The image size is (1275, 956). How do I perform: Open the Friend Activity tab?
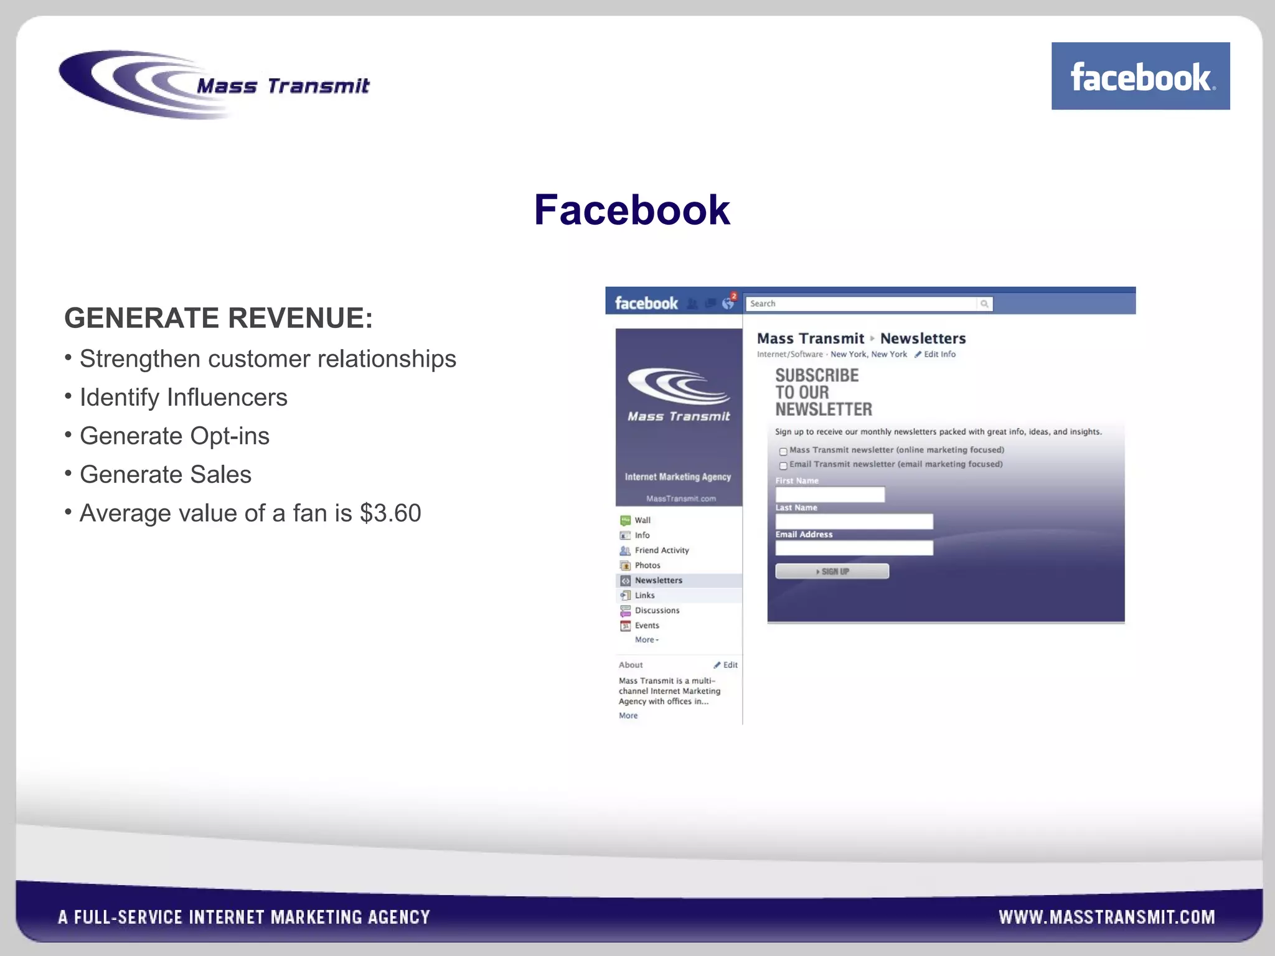click(662, 550)
